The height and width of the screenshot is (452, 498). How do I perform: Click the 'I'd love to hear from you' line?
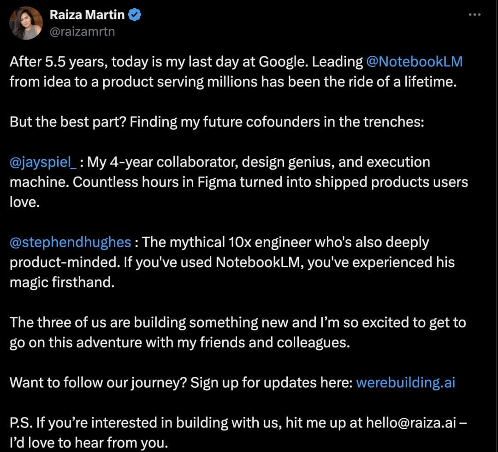pyautogui.click(x=88, y=443)
